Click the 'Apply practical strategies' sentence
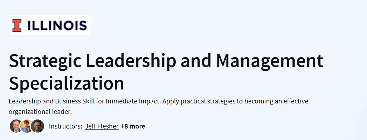 [x=235, y=102]
